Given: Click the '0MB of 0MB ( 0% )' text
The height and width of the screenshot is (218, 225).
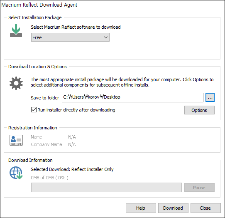Looking at the screenshot, I should coord(49,178).
